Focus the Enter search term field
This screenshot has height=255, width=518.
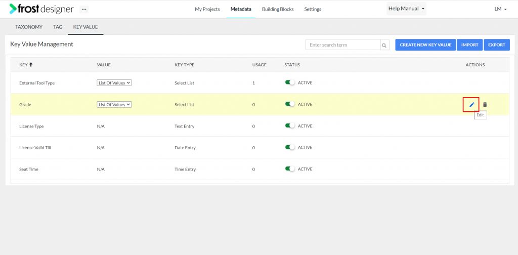tap(343, 45)
